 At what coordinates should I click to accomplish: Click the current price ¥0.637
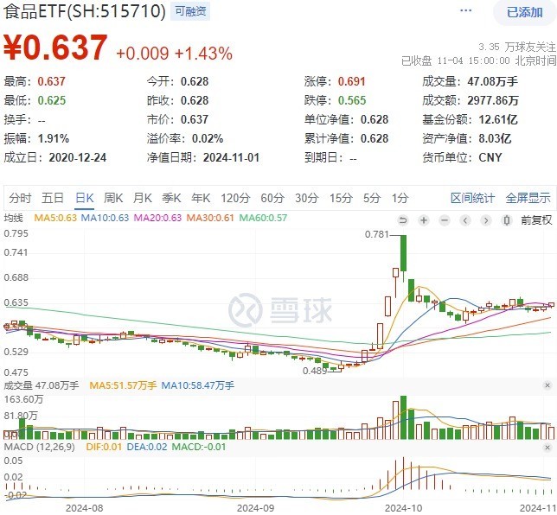click(55, 48)
